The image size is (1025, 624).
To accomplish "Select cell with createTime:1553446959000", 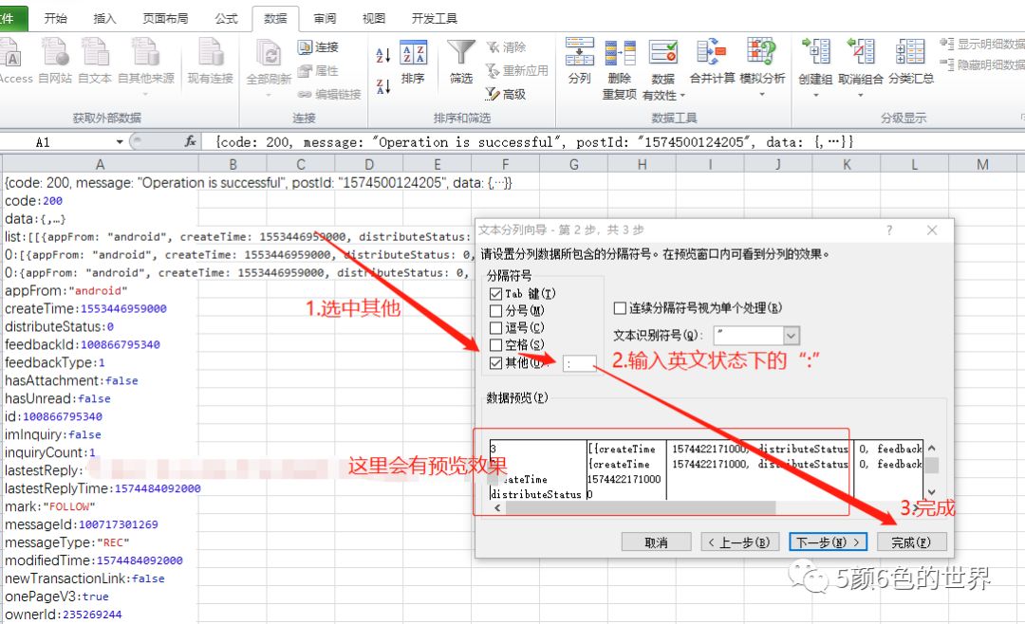I will 100,308.
